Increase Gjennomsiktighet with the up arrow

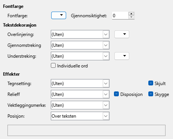coord(131,13)
